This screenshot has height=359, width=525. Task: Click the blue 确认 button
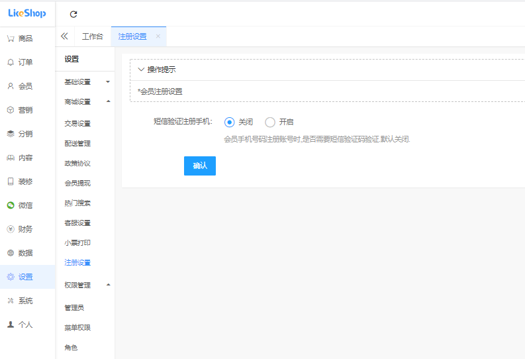[x=200, y=166]
